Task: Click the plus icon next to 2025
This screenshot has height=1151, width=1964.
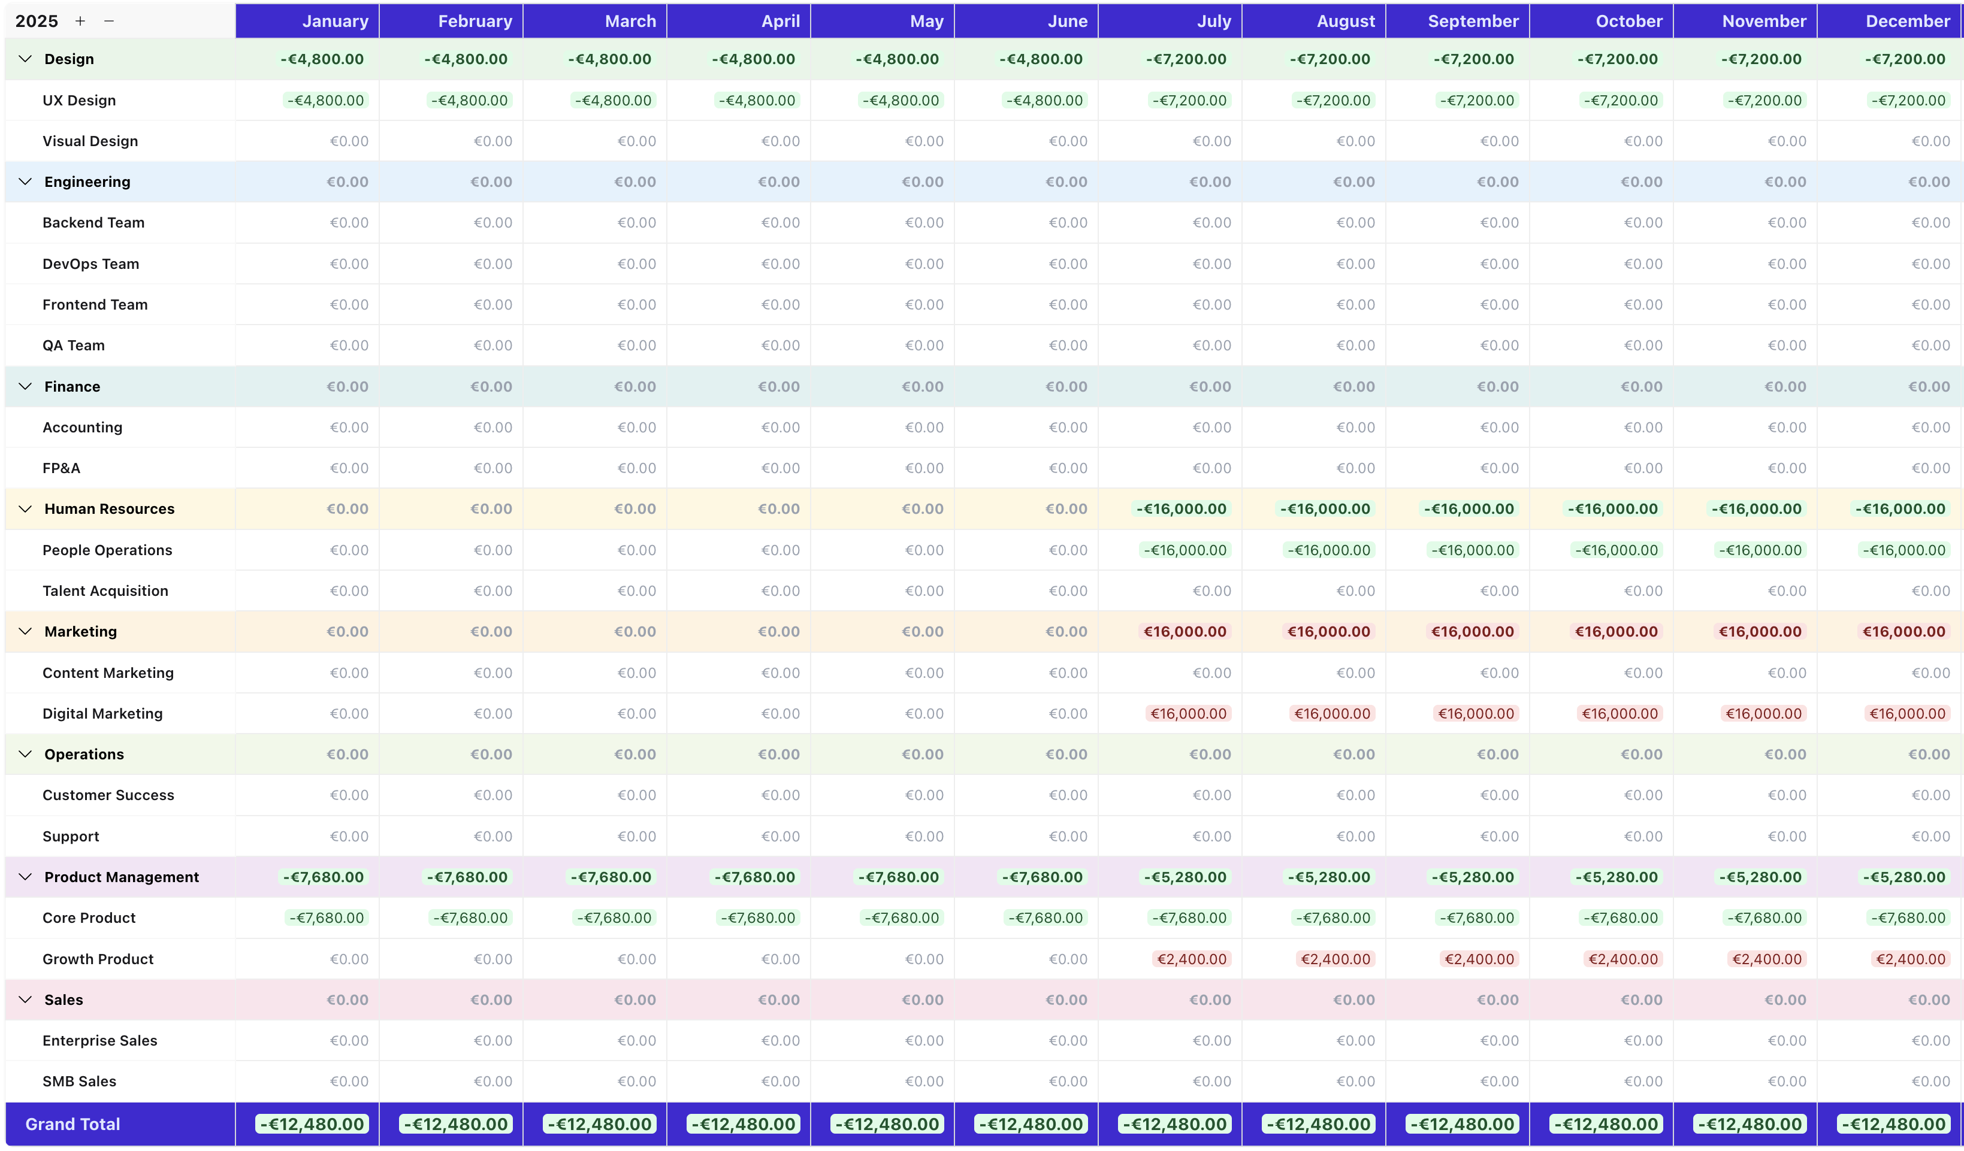Action: (80, 21)
